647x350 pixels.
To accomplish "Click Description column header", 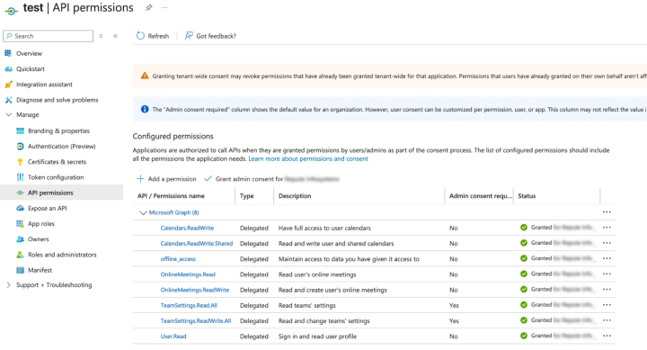I will 295,196.
